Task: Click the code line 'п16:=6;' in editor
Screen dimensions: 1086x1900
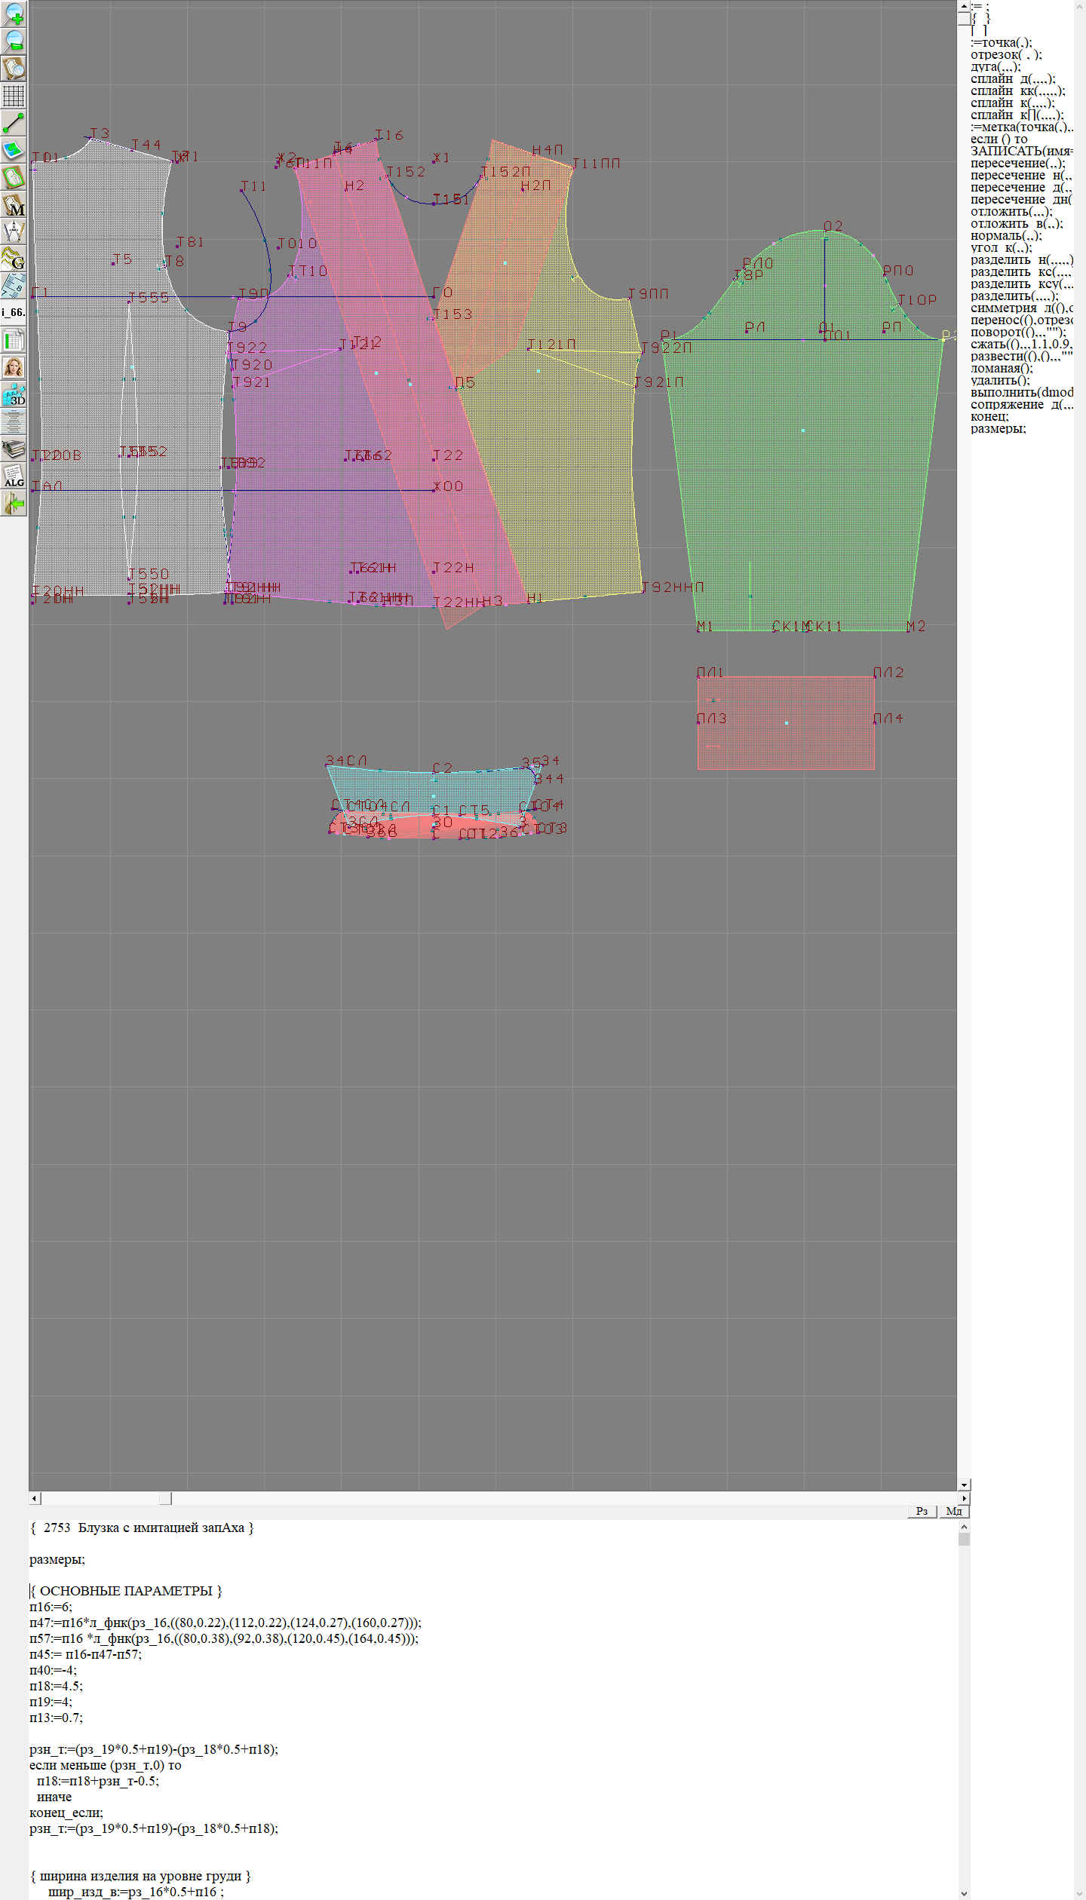Action: click(51, 1607)
